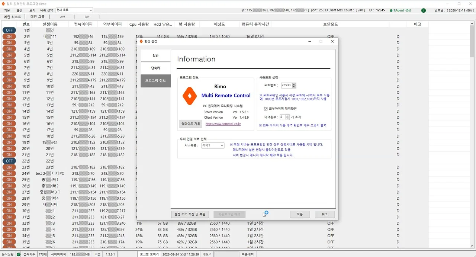Viewport: 476px width, 257px height.
Task: Decrease the 대역횟수 spinner value
Action: pos(287,118)
